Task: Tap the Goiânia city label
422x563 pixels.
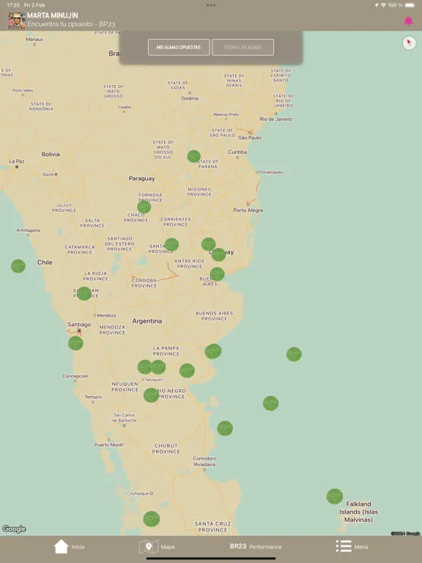Action: pos(190,98)
